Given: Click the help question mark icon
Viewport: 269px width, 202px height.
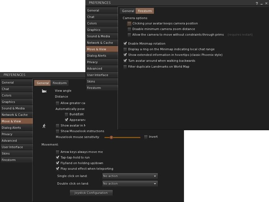Looking at the screenshot, I should pos(257,3).
